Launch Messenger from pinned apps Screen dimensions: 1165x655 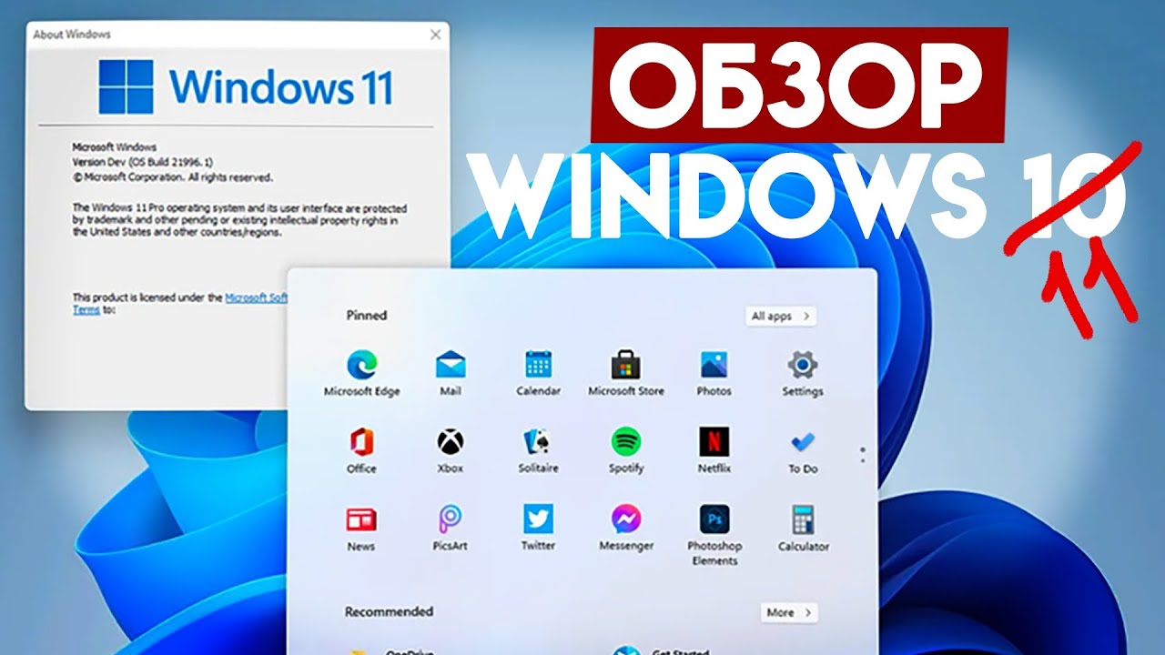coord(625,529)
